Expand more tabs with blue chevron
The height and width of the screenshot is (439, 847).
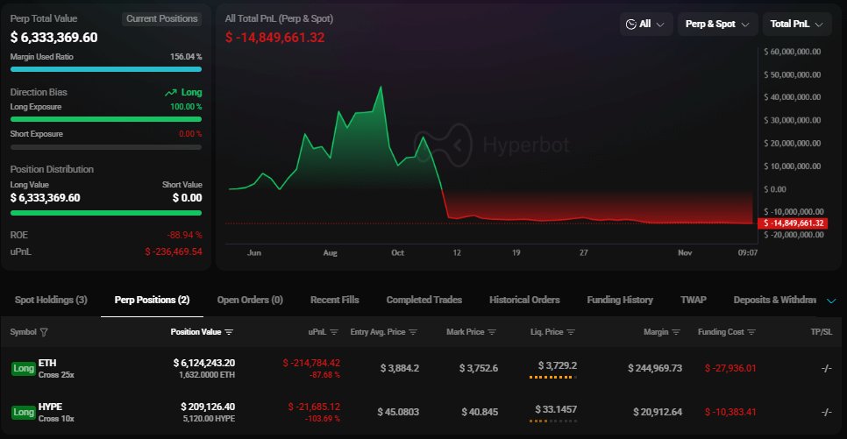[831, 301]
